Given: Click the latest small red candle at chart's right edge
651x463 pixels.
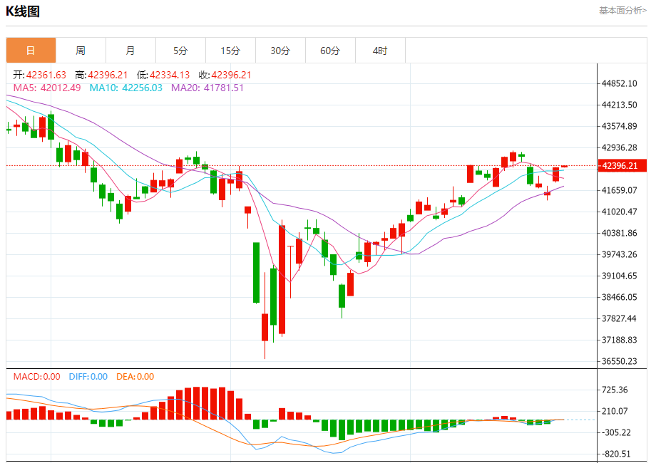Looking at the screenshot, I should point(564,166).
